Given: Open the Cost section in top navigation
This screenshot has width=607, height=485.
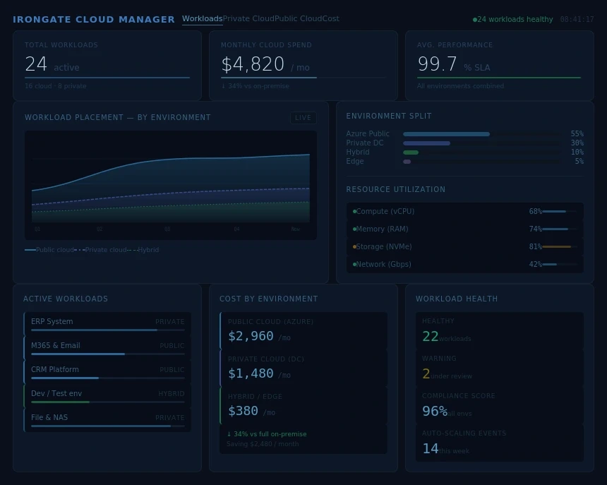Looking at the screenshot, I should tap(330, 18).
